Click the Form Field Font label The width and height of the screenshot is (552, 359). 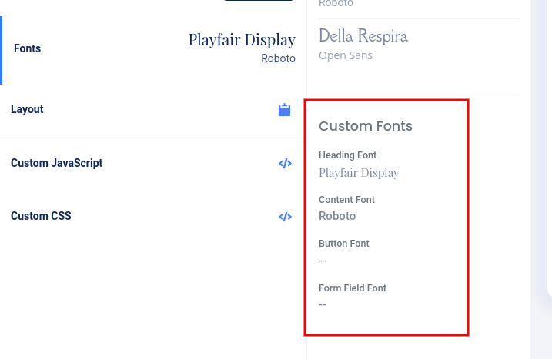tap(353, 288)
